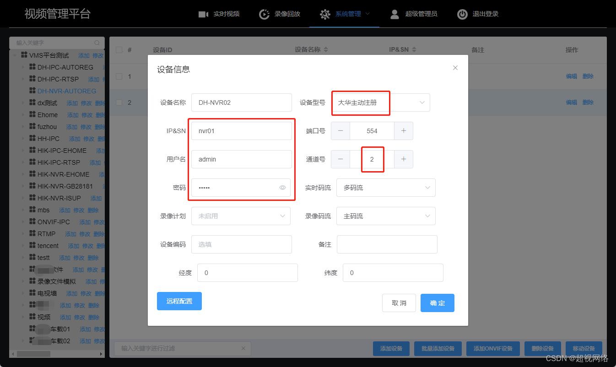Open the 设备型号 dropdown
616x367 pixels.
381,103
